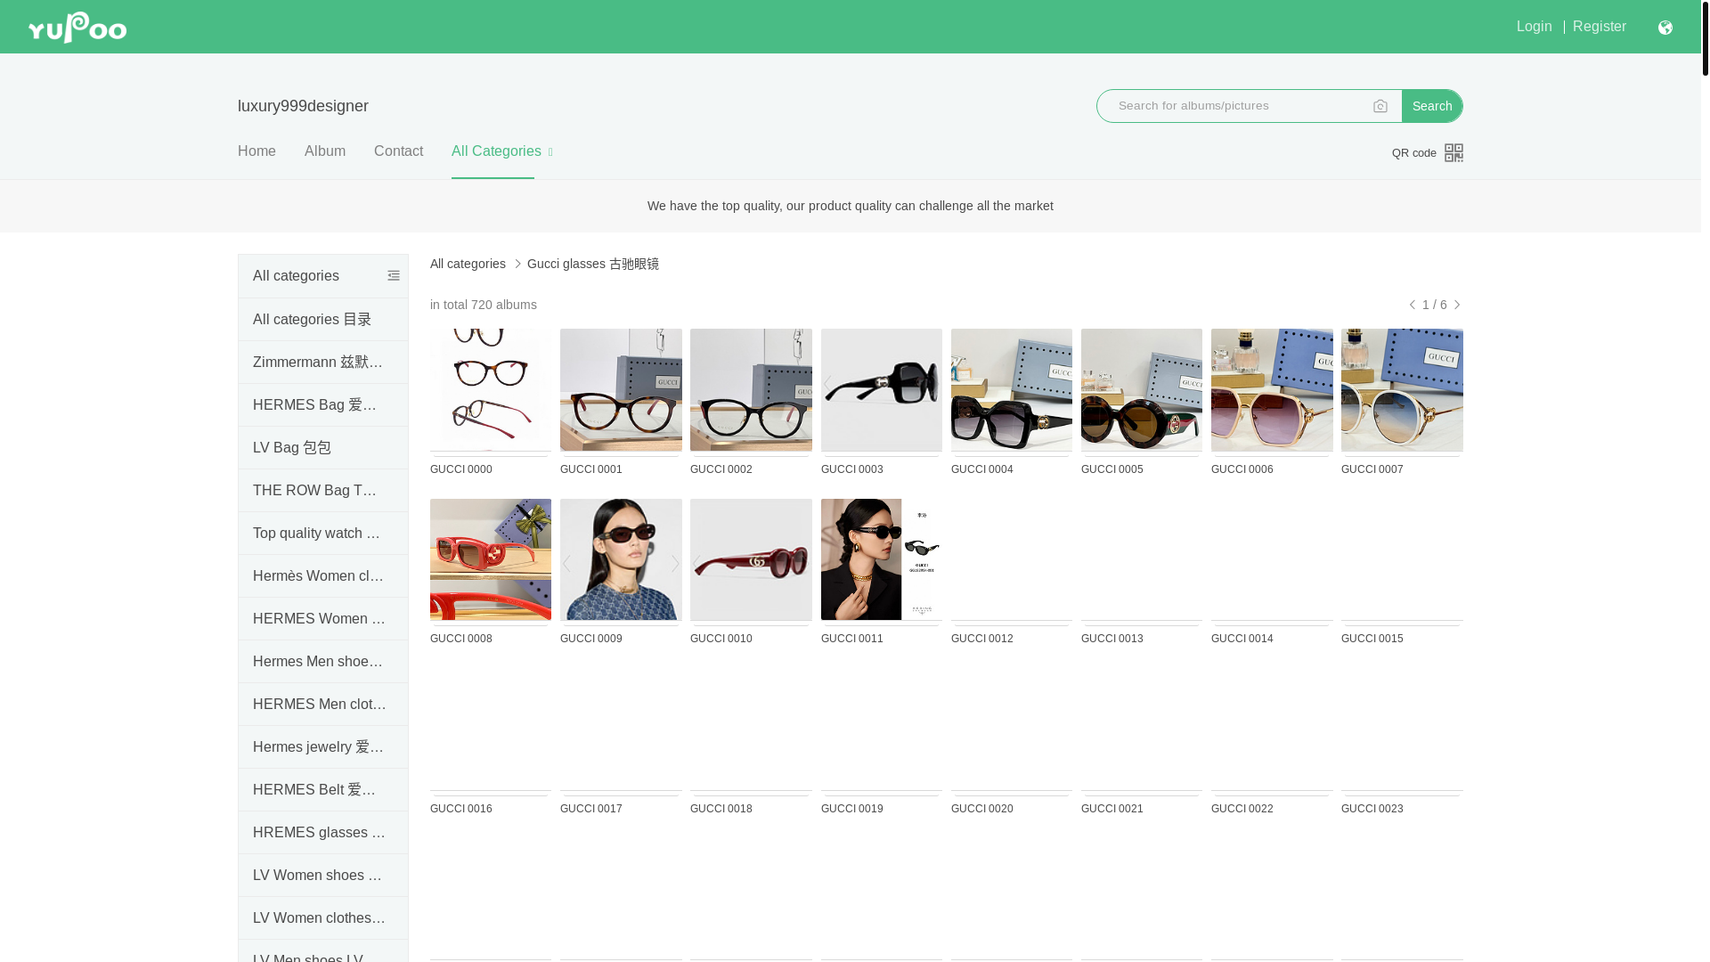Open GUCCI 0003 album thumbnail
The width and height of the screenshot is (1710, 962).
click(x=882, y=389)
